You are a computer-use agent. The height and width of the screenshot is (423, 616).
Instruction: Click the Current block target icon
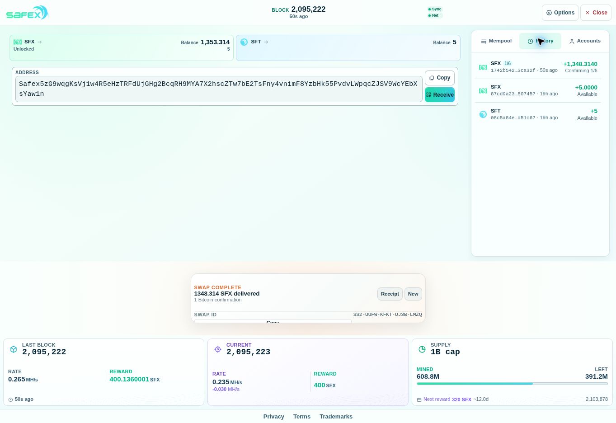coord(218,349)
